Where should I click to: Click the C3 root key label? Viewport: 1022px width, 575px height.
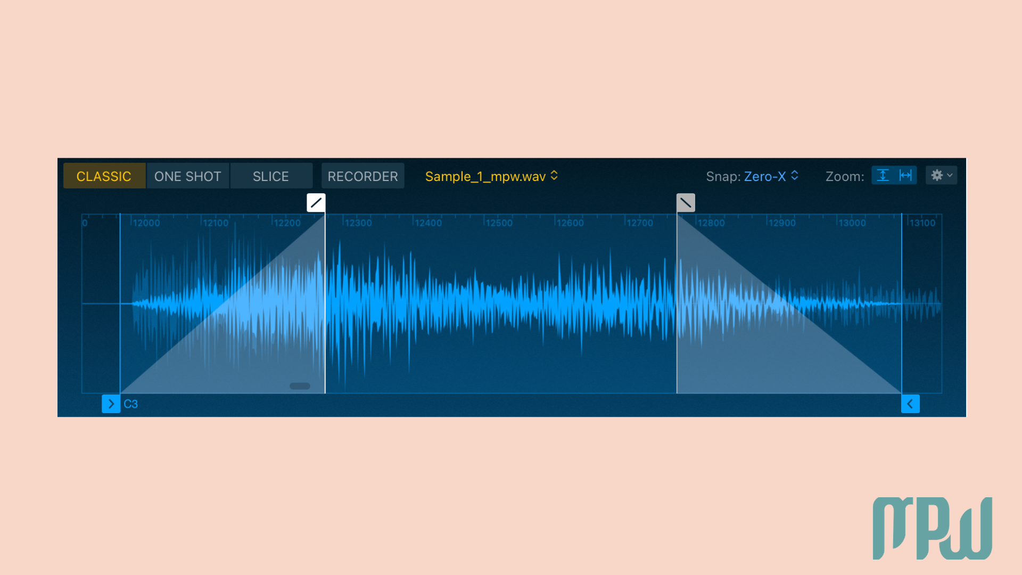(x=131, y=404)
